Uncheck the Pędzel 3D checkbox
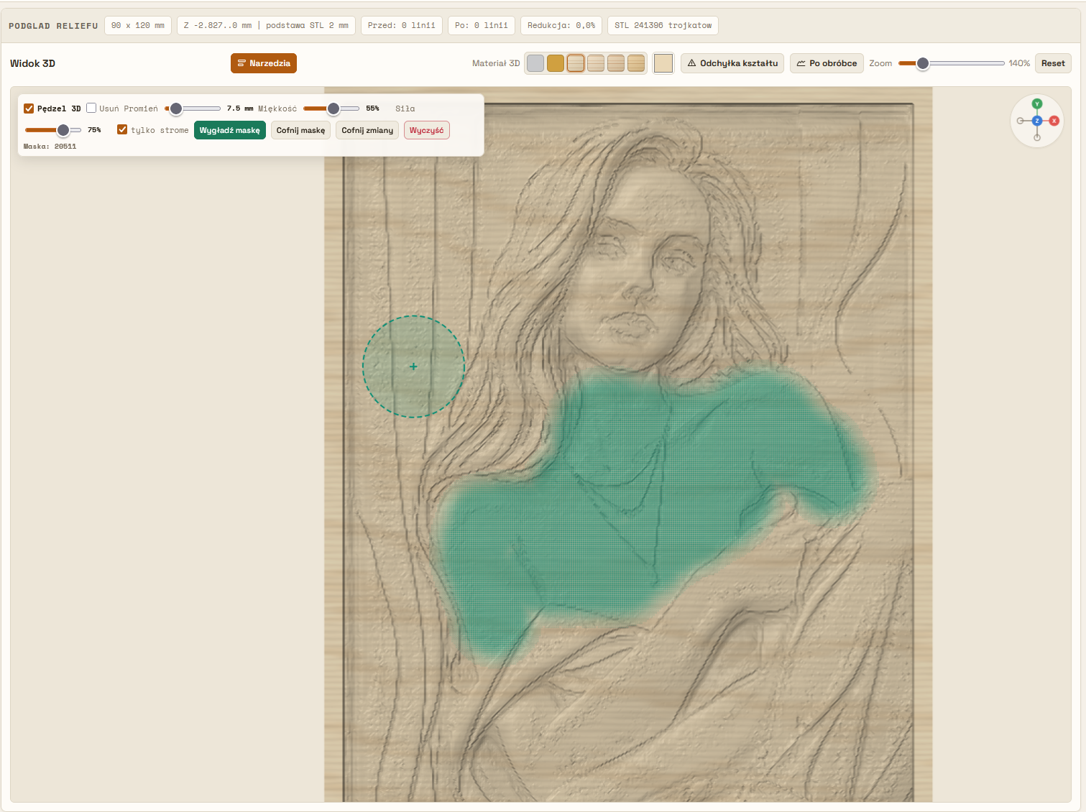This screenshot has width=1086, height=812. pyautogui.click(x=29, y=109)
